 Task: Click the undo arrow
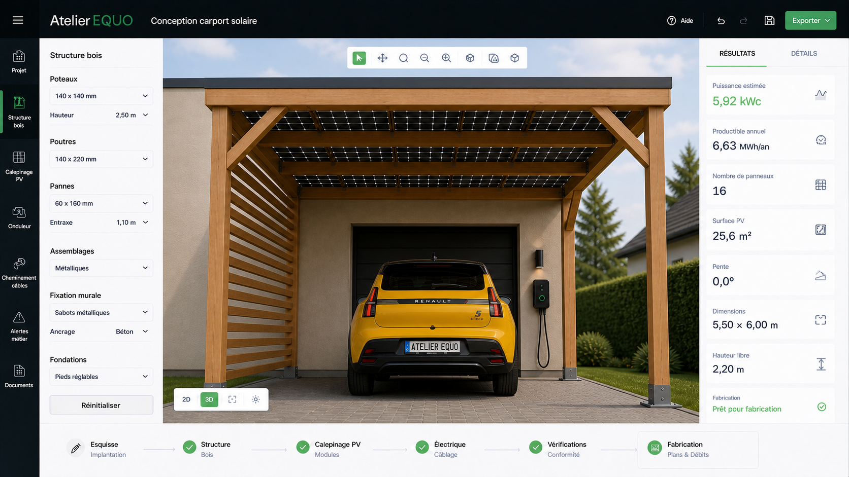point(721,21)
